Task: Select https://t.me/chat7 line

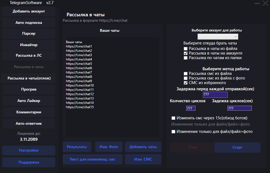Action: pos(79,72)
